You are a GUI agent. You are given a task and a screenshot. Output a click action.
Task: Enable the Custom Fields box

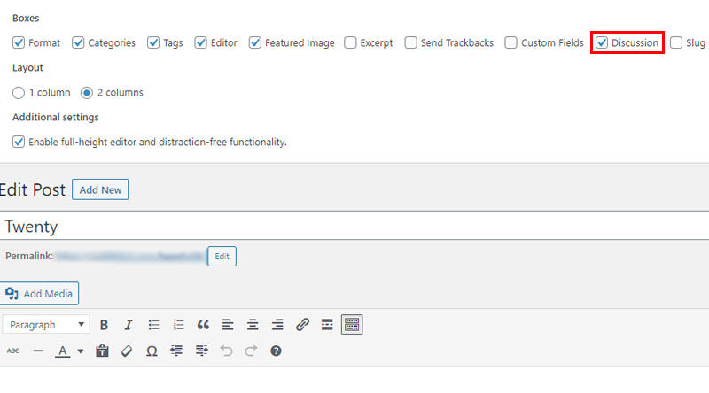click(x=511, y=42)
